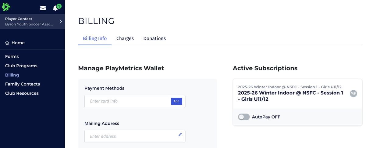Viewport: 373px width, 148px height.
Task: Go to Club Programs in sidebar
Action: point(21,66)
